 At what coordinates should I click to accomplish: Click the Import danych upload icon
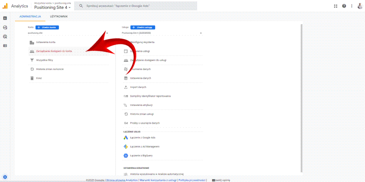click(126, 87)
